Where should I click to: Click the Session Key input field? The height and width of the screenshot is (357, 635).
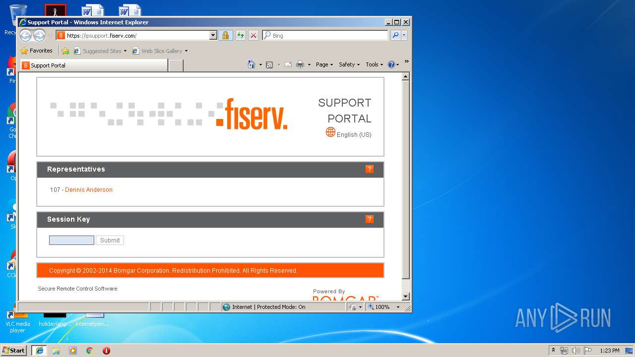tap(71, 240)
